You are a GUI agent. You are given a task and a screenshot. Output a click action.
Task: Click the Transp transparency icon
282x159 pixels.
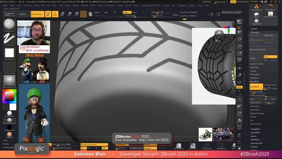[x=239, y=135]
